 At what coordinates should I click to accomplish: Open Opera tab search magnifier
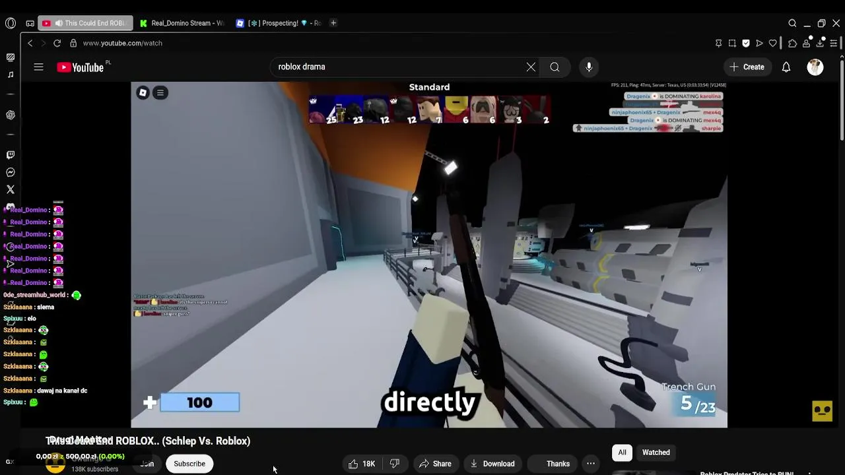[x=792, y=23]
